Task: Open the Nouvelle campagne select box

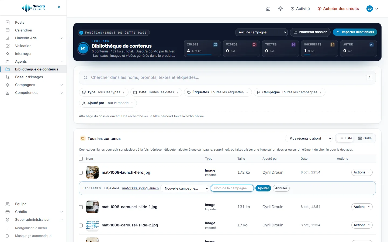Action: [x=185, y=188]
